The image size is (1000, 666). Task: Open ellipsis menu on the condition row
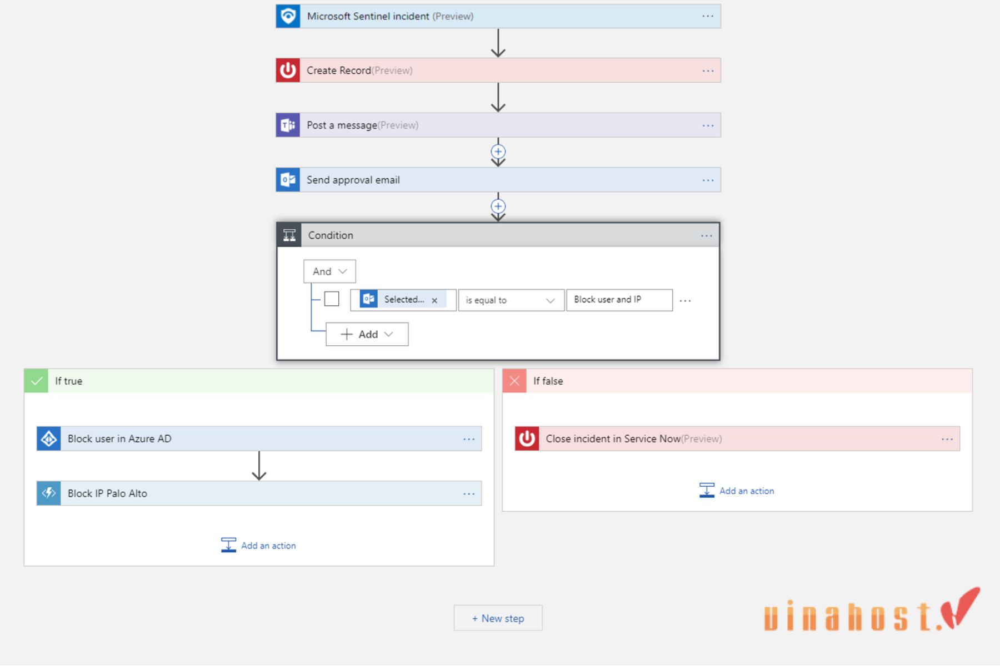pos(685,301)
